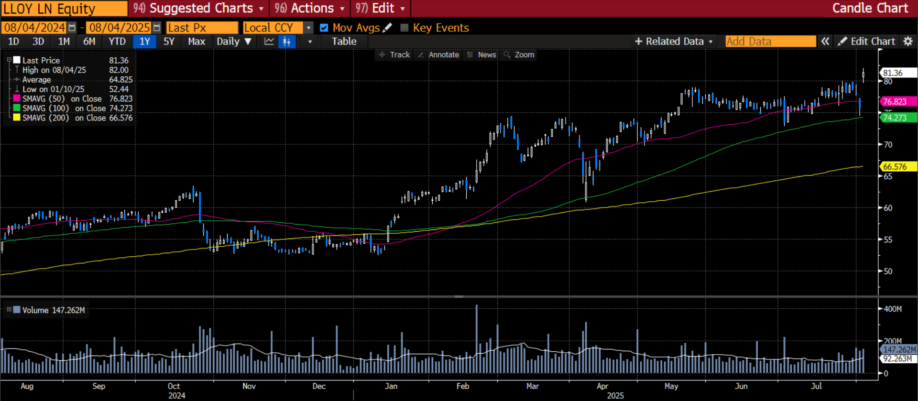918x401 pixels.
Task: Open the start date calendar picker
Action: (72, 28)
